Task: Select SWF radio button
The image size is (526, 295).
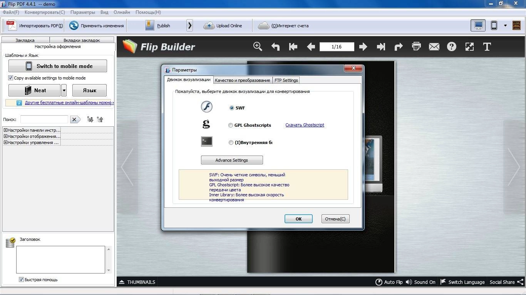Action: pos(232,108)
